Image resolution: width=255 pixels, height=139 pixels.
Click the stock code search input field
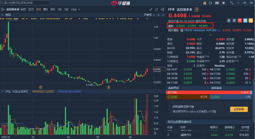point(25,3)
